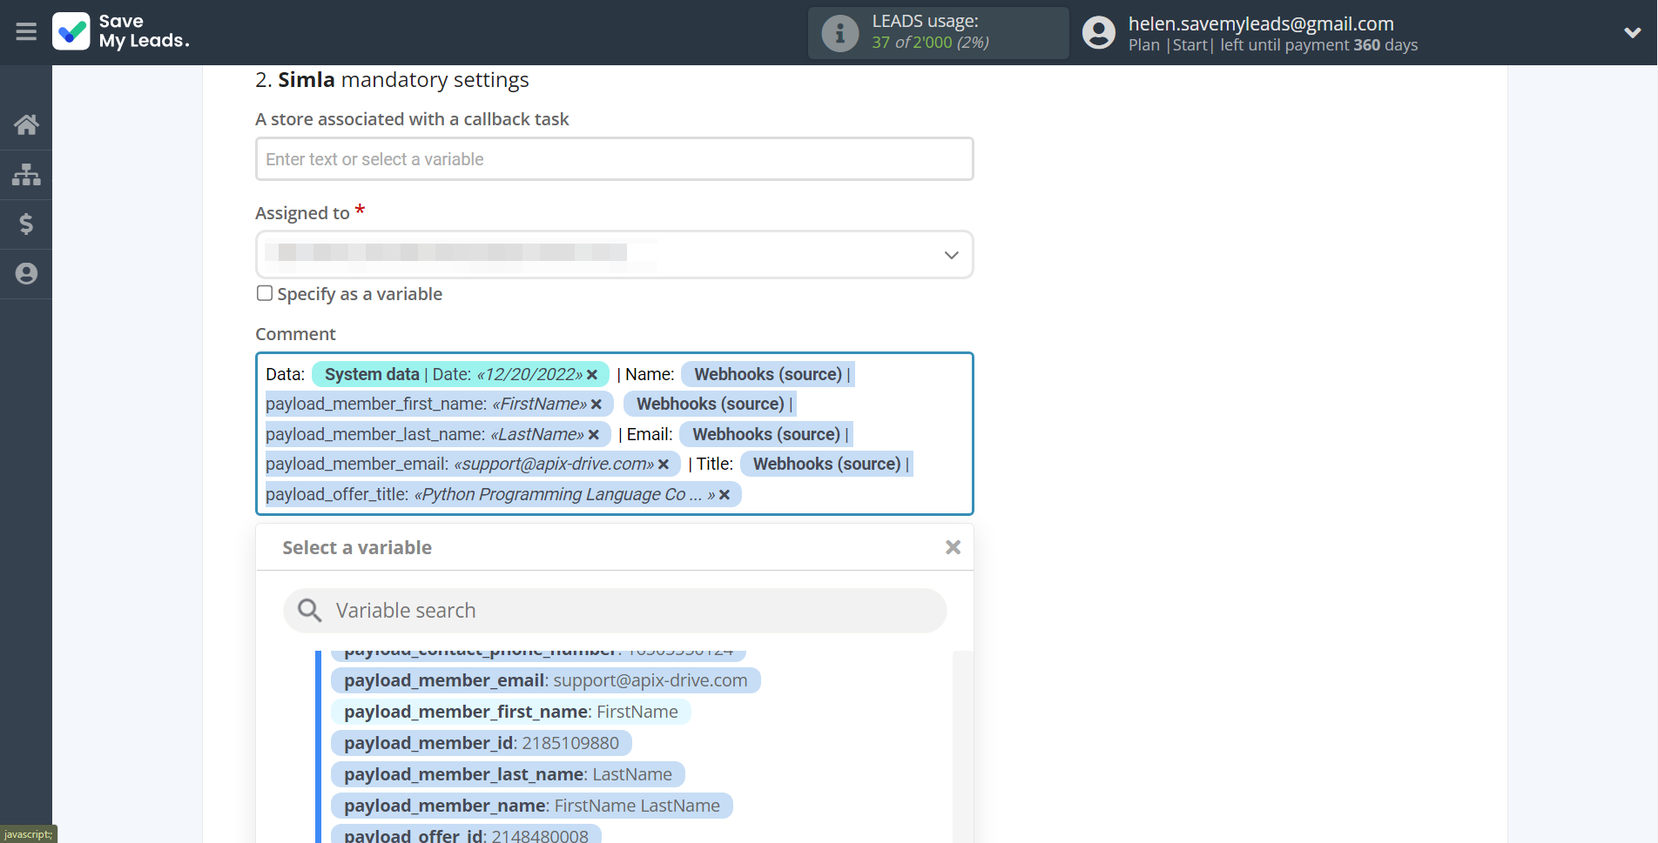Click the LEADS usage 37 of 2'000 text
This screenshot has height=843, width=1658.
coord(930,43)
